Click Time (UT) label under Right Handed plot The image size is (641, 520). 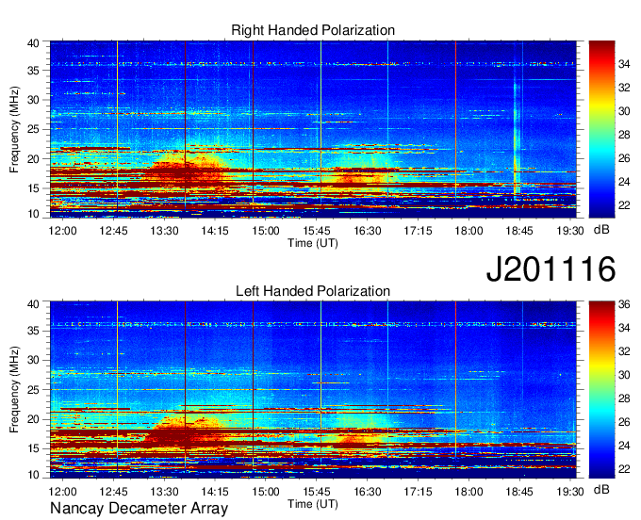click(313, 243)
